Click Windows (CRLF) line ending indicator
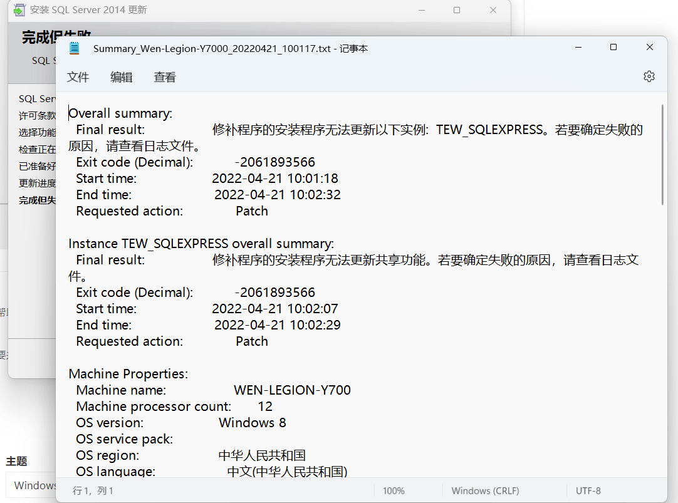This screenshot has height=503, width=678. [x=485, y=491]
